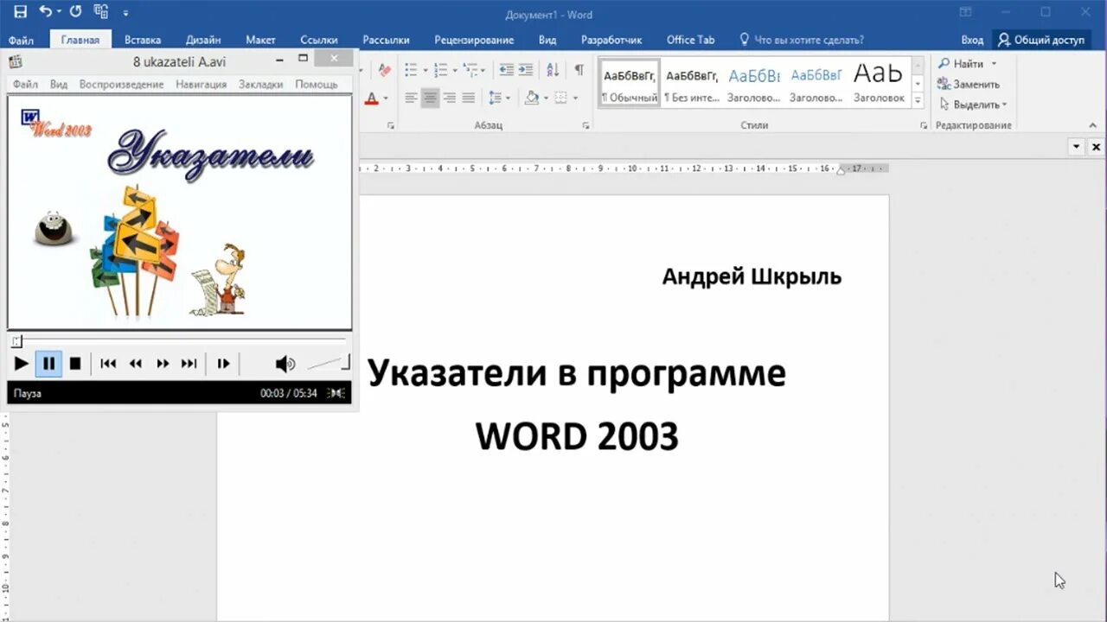
Task: Switch to the Макет ribbon tab
Action: (260, 40)
